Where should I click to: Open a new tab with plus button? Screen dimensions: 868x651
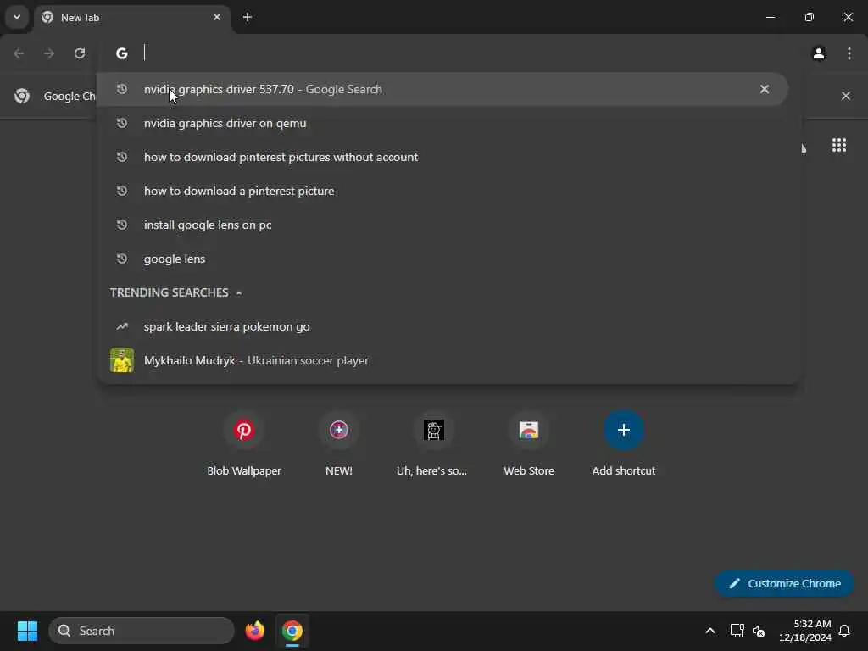[248, 17]
